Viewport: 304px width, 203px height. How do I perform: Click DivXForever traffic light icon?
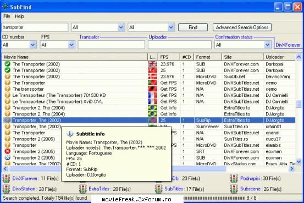click(x=6, y=178)
